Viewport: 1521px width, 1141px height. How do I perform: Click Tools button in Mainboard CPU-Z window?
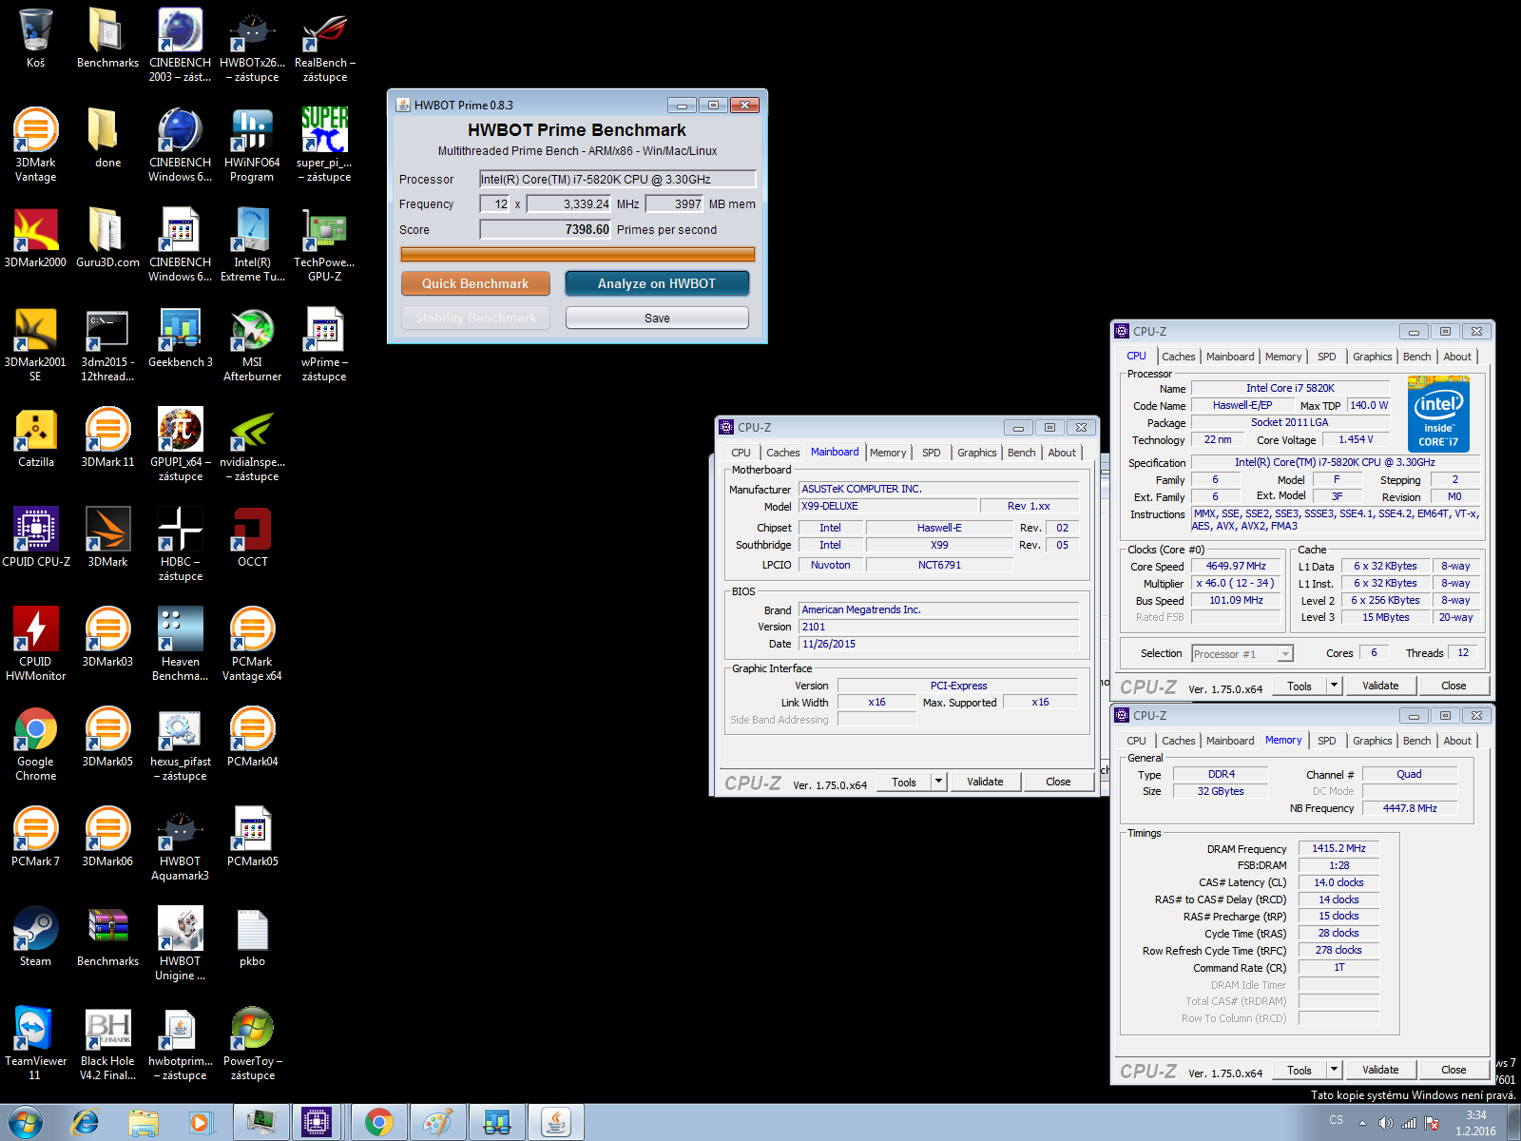(x=904, y=782)
